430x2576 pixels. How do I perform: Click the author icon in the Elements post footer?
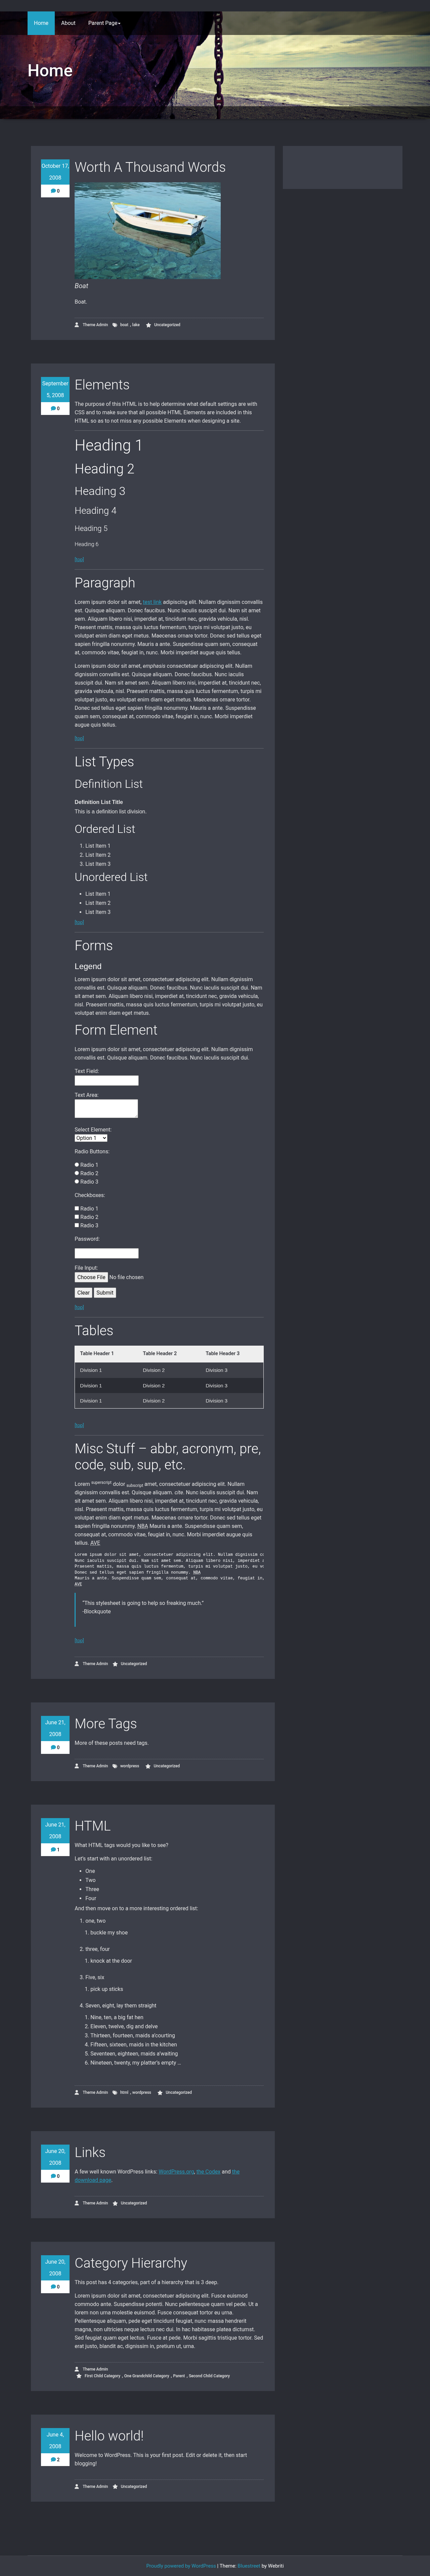pyautogui.click(x=77, y=1664)
